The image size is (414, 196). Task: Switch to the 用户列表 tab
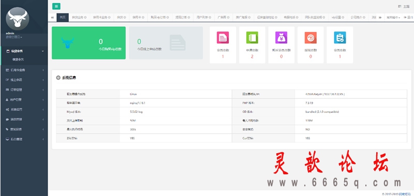(204, 18)
